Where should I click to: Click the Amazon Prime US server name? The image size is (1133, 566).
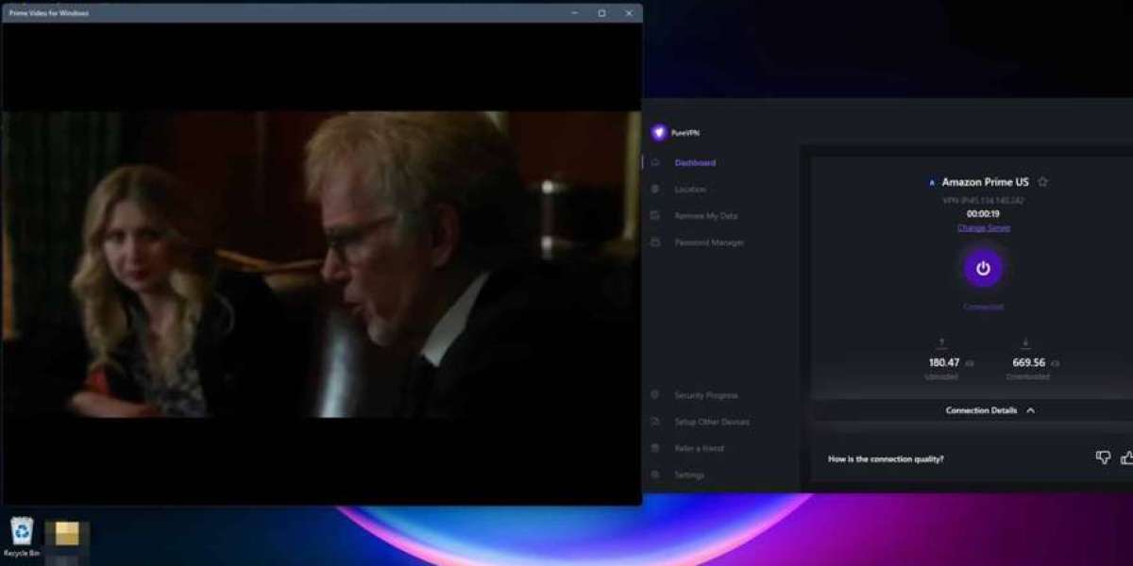click(x=985, y=182)
